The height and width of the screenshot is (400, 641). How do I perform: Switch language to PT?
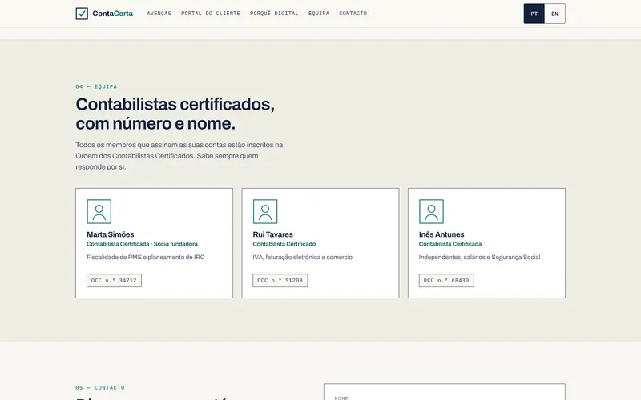[x=534, y=14]
